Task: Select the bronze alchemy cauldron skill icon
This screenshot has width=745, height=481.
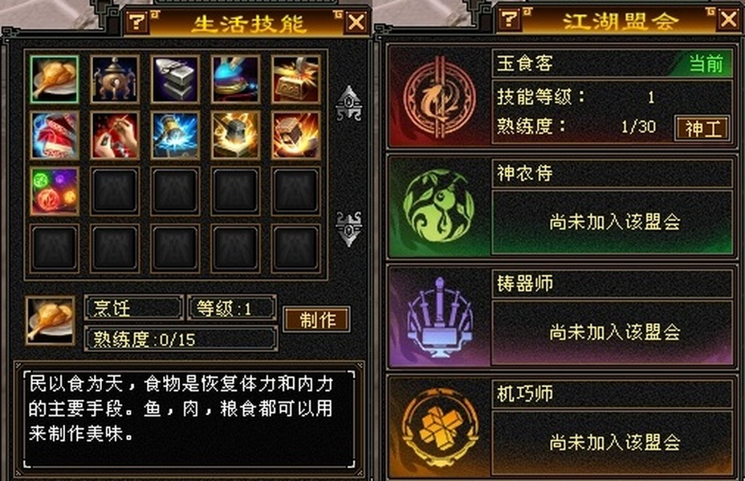Action: pyautogui.click(x=115, y=79)
